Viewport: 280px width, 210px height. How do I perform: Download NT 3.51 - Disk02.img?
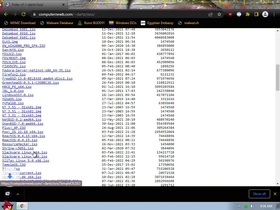22,112
